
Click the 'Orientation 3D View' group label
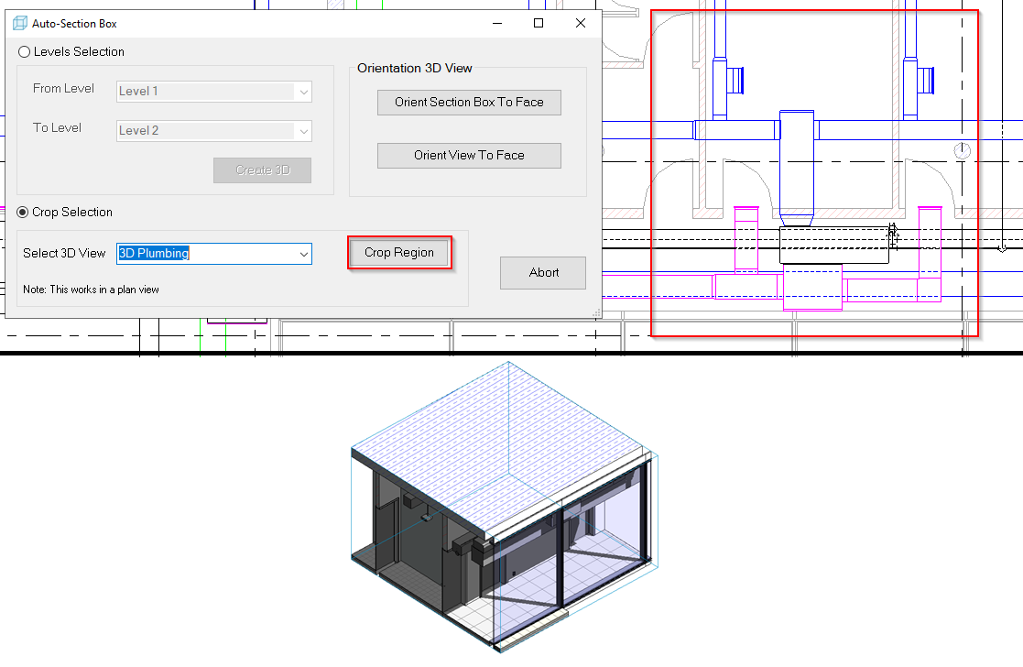coord(414,68)
